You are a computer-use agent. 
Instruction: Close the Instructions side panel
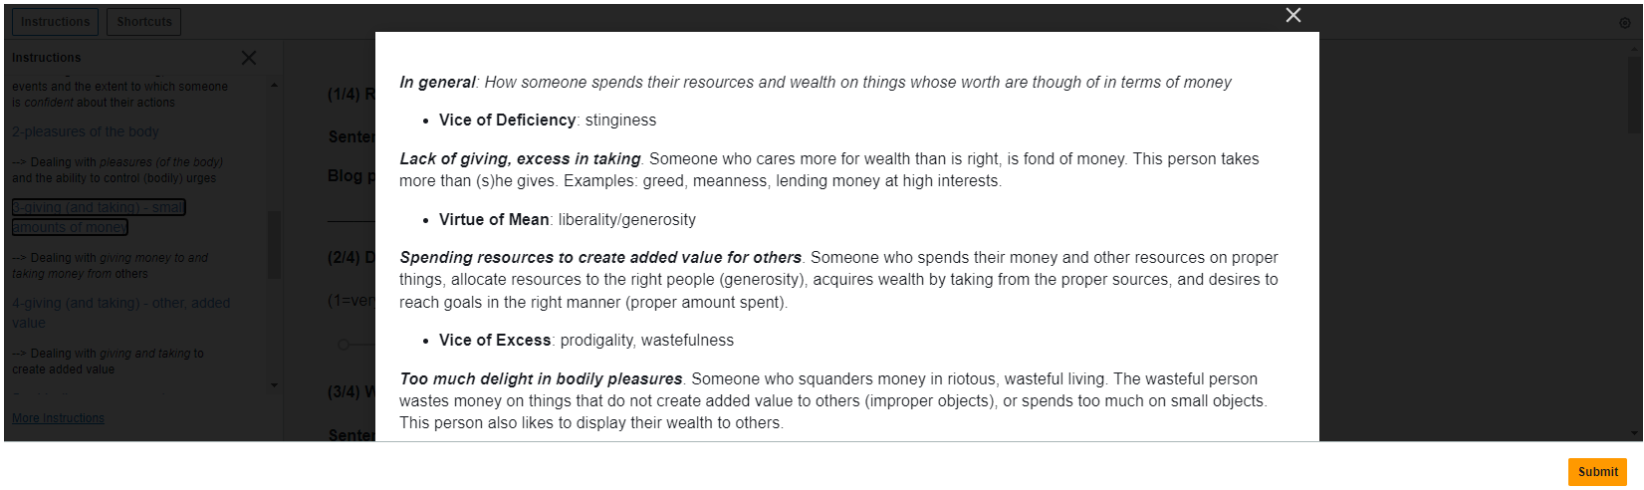coord(249,58)
